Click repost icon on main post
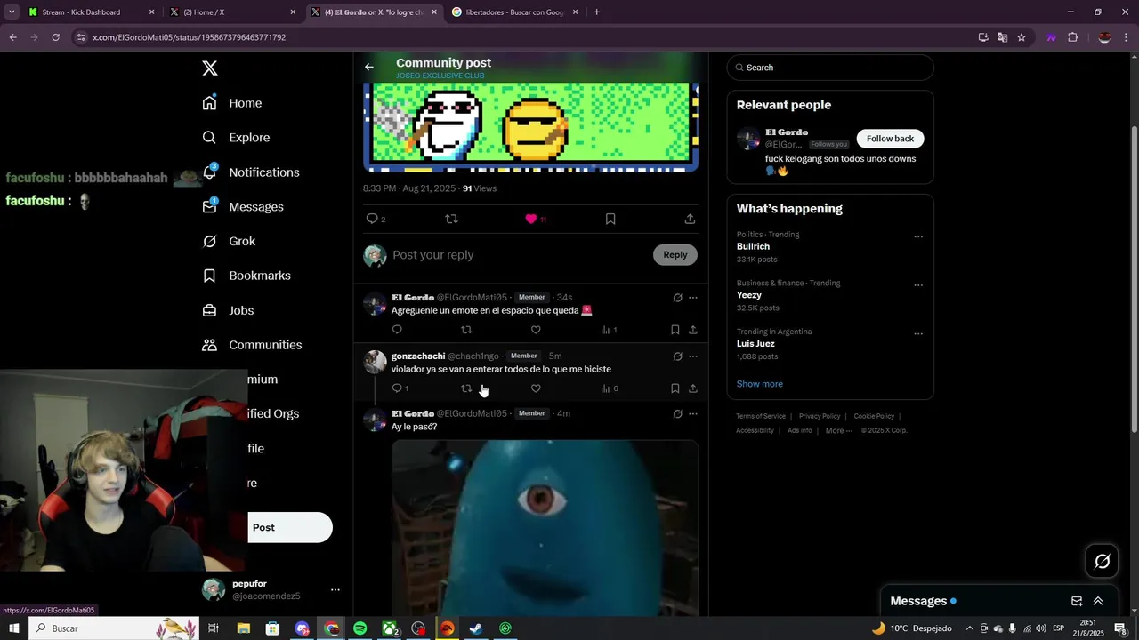The image size is (1139, 640). pos(451,219)
